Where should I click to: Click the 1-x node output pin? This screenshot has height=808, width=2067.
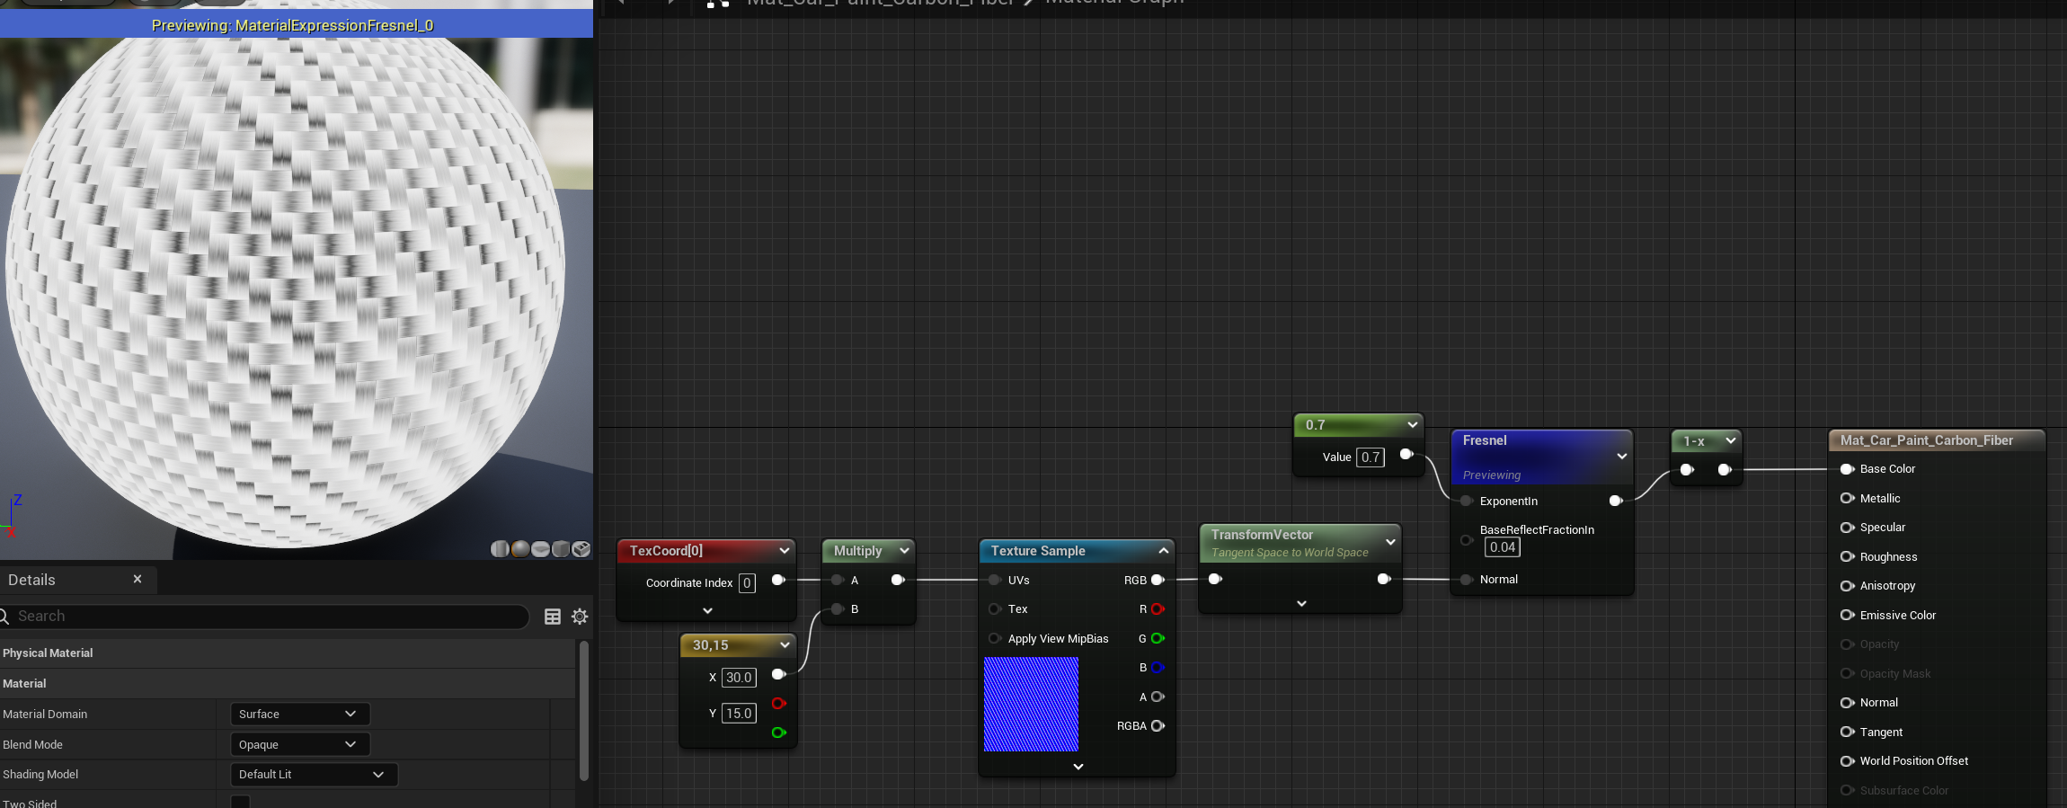coord(1725,470)
